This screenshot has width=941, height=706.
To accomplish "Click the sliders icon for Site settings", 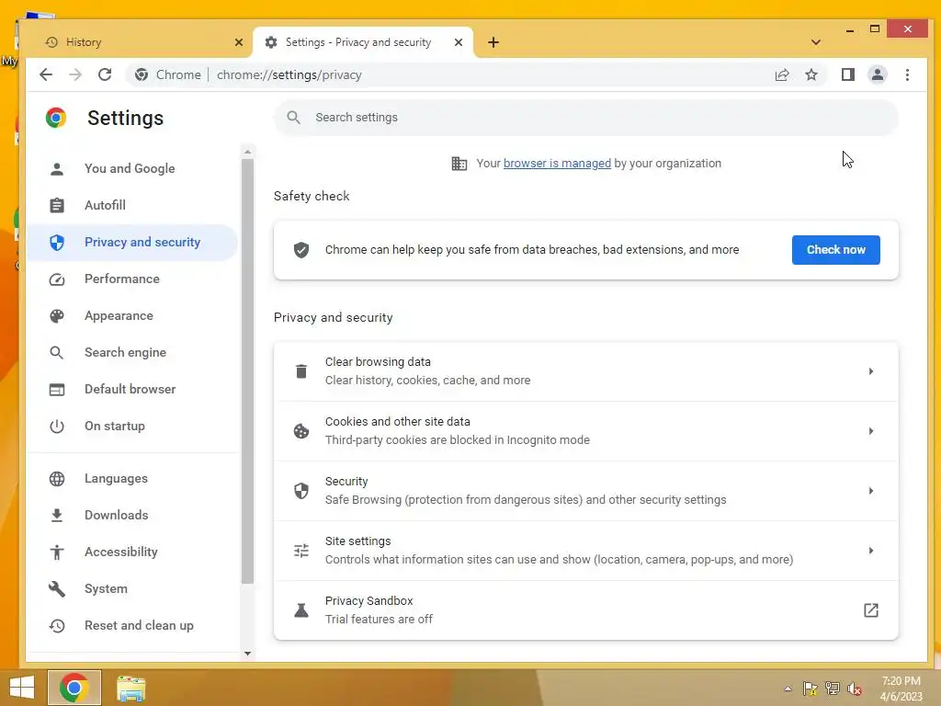I will (301, 551).
